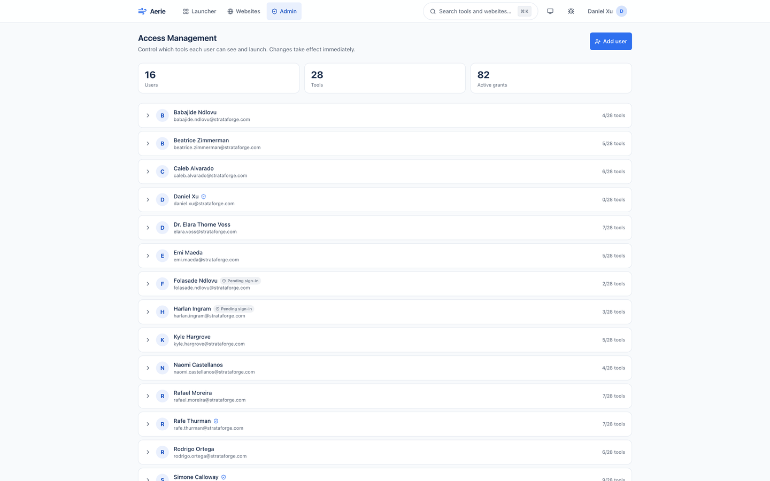Viewport: 770px width, 481px height.
Task: Click Rodrigo Ortega's R avatar
Action: coord(163,452)
